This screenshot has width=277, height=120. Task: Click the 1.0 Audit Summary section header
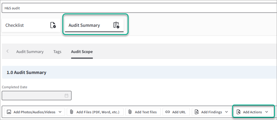(140, 73)
